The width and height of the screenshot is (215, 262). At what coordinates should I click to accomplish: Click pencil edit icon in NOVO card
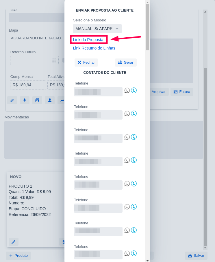coord(14,242)
